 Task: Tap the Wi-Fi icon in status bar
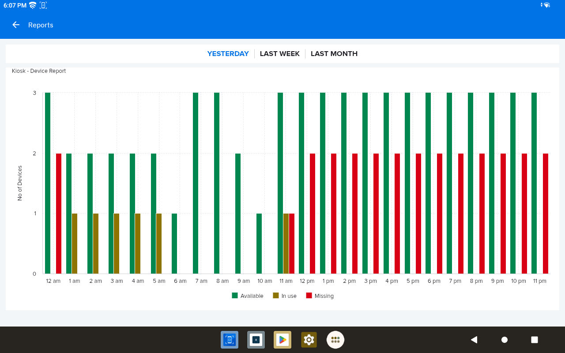click(33, 5)
